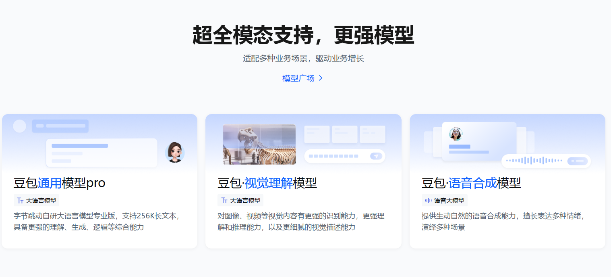
Task: Select the 大语言模型 tag on 豆包通用模型pro card
Action: [x=36, y=201]
